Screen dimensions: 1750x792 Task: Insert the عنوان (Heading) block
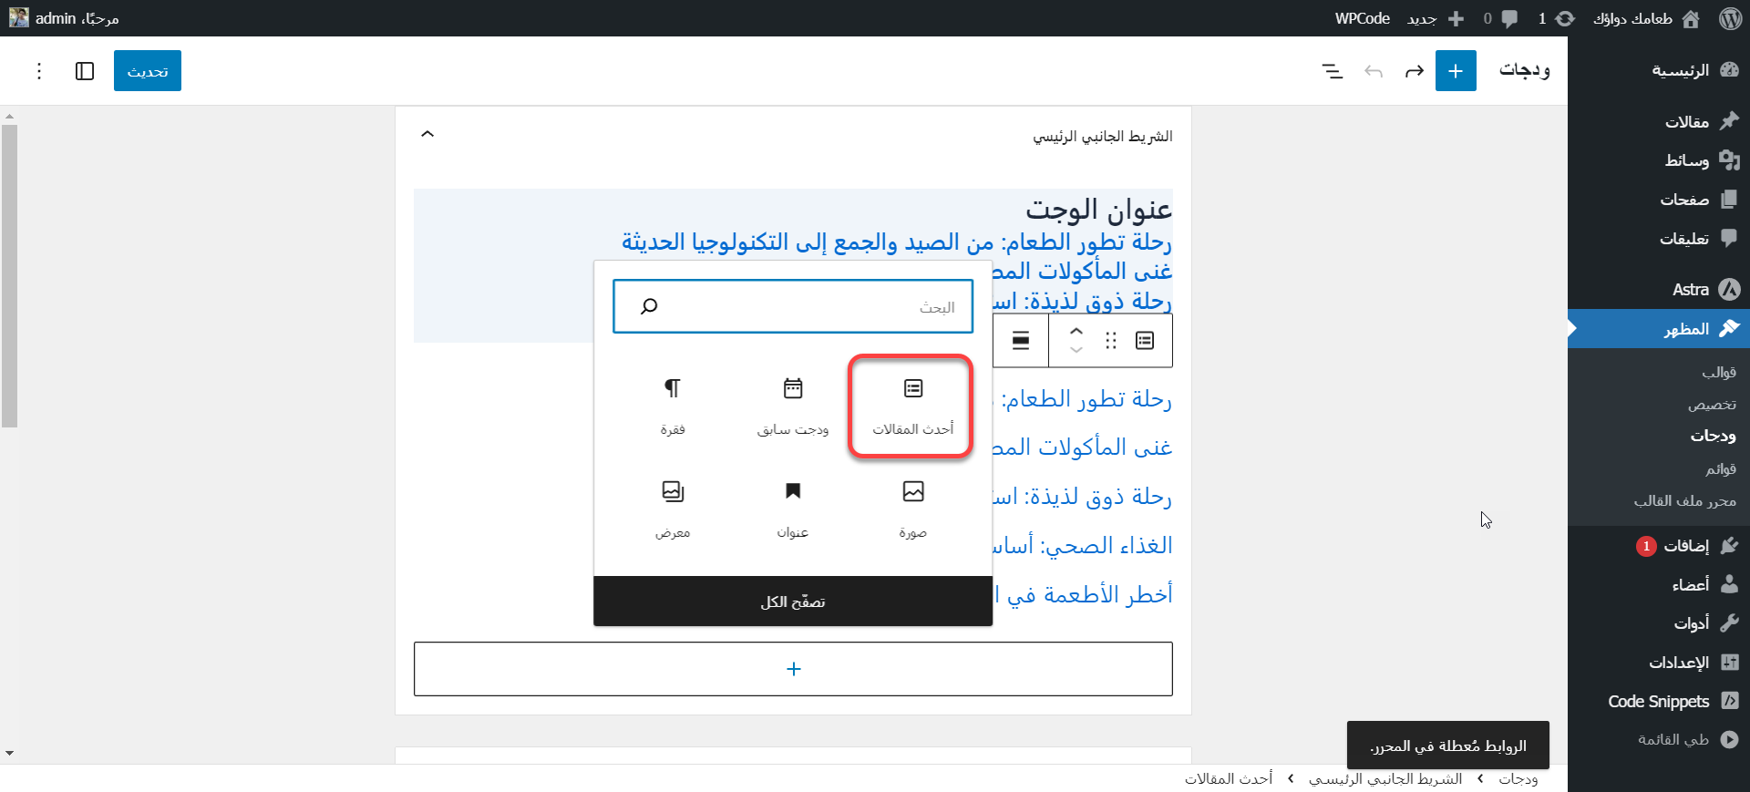click(x=792, y=509)
